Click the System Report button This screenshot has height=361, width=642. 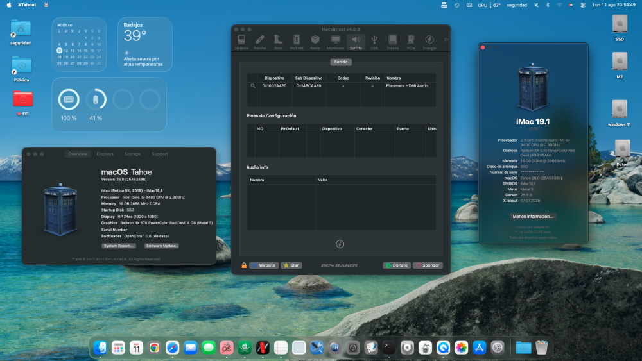[x=118, y=246]
